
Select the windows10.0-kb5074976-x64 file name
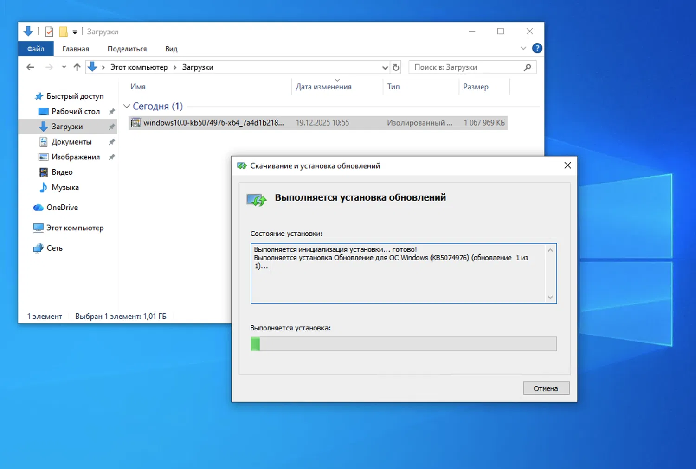(213, 123)
